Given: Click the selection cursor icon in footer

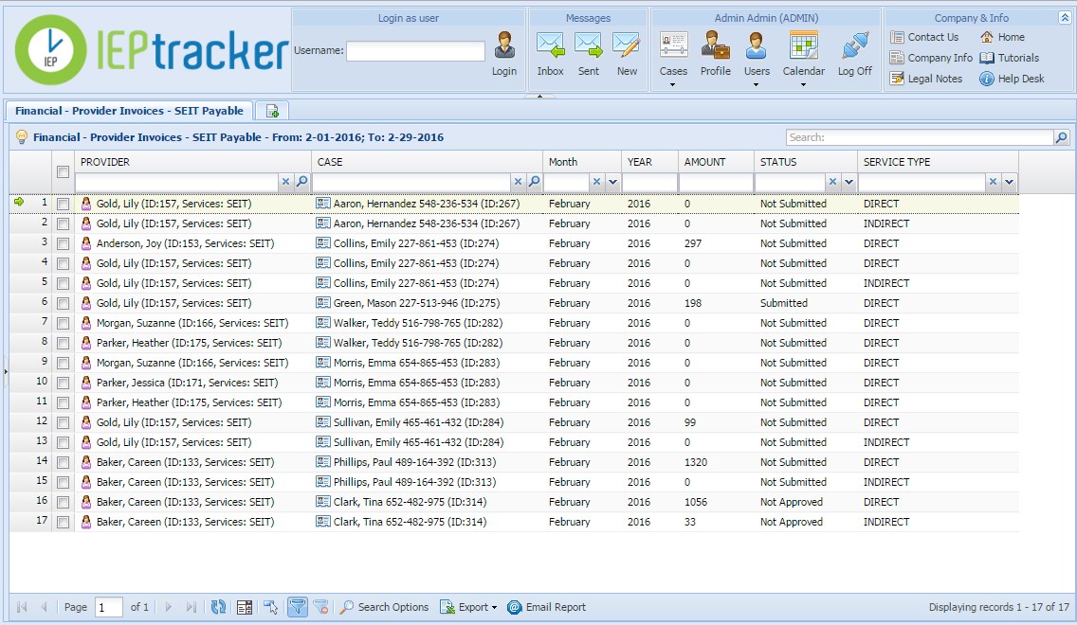Looking at the screenshot, I should (x=270, y=606).
